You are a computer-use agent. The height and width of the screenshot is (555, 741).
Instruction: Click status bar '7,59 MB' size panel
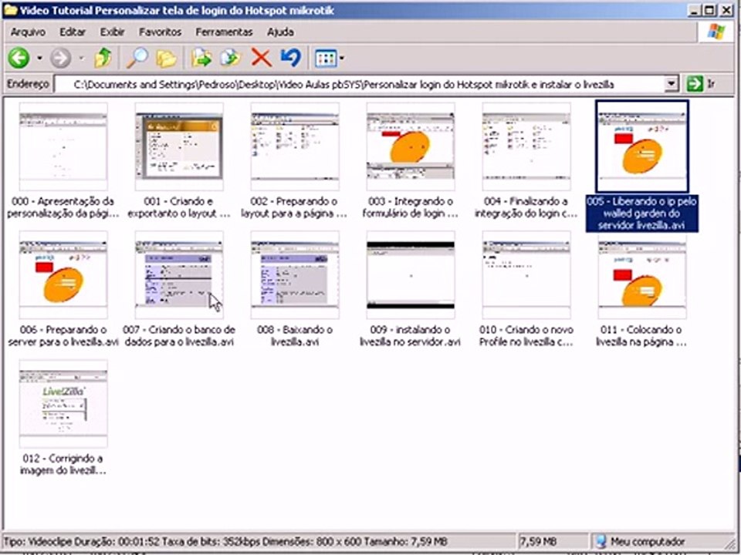(x=553, y=541)
